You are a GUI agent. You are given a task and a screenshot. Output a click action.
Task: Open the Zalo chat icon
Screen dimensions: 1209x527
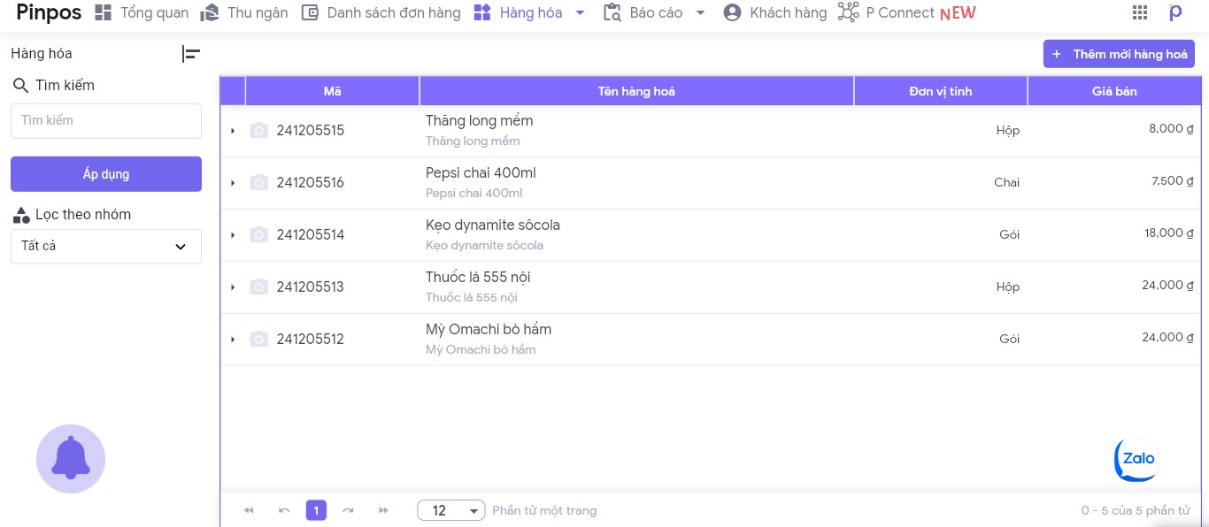click(x=1136, y=459)
